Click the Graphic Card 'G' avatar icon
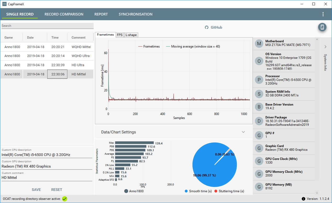Screen dimensions: 332x203 [x=259, y=148]
